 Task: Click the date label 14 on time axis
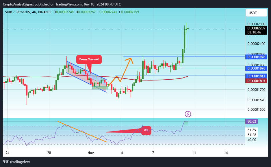pos(226,153)
